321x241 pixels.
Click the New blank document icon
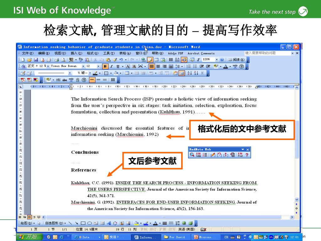[23, 60]
